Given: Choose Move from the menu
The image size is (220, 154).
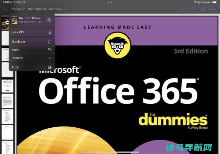Looking at the screenshot, I should coord(32,50).
